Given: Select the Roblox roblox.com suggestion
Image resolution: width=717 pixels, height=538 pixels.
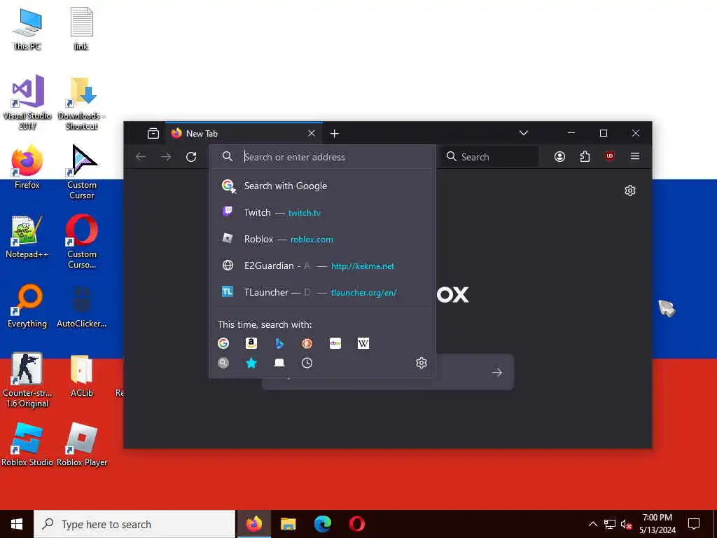Looking at the screenshot, I should pyautogui.click(x=322, y=239).
